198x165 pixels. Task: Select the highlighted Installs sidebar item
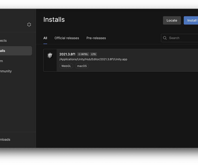point(16,51)
